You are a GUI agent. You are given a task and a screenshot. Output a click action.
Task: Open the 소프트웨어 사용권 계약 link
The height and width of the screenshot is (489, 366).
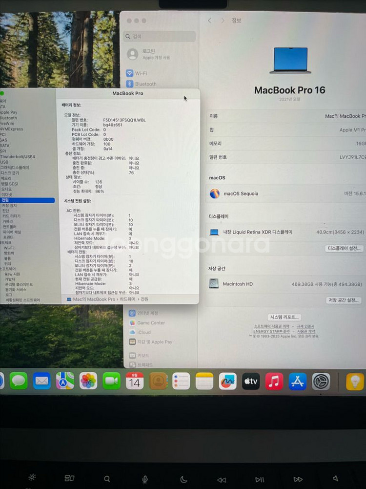click(271, 326)
